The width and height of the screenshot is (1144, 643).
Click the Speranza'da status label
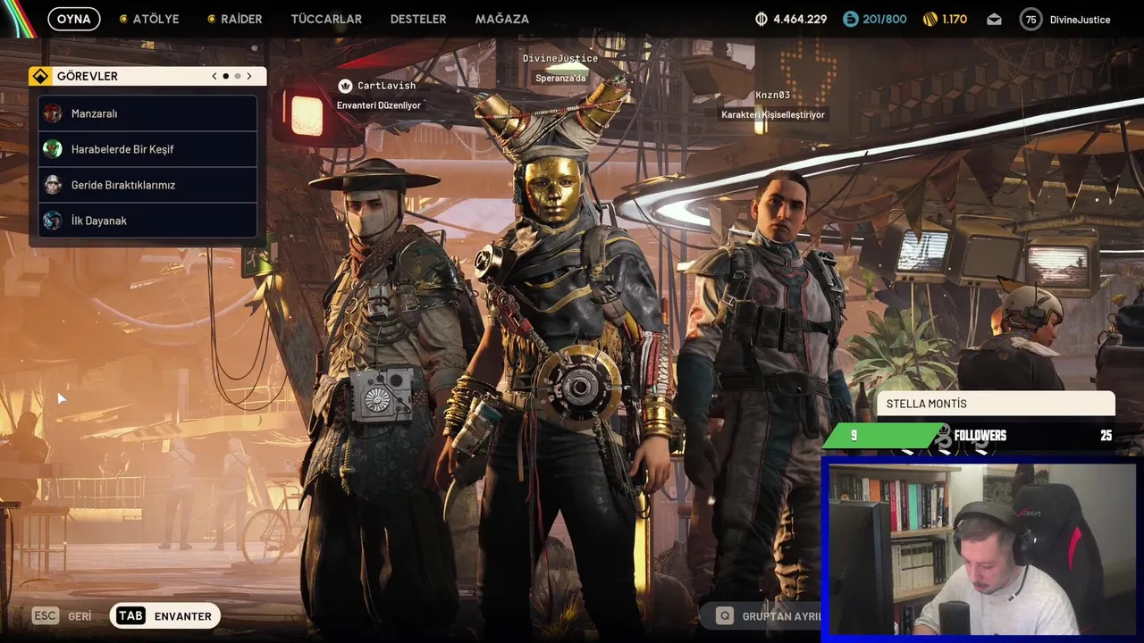pos(560,79)
